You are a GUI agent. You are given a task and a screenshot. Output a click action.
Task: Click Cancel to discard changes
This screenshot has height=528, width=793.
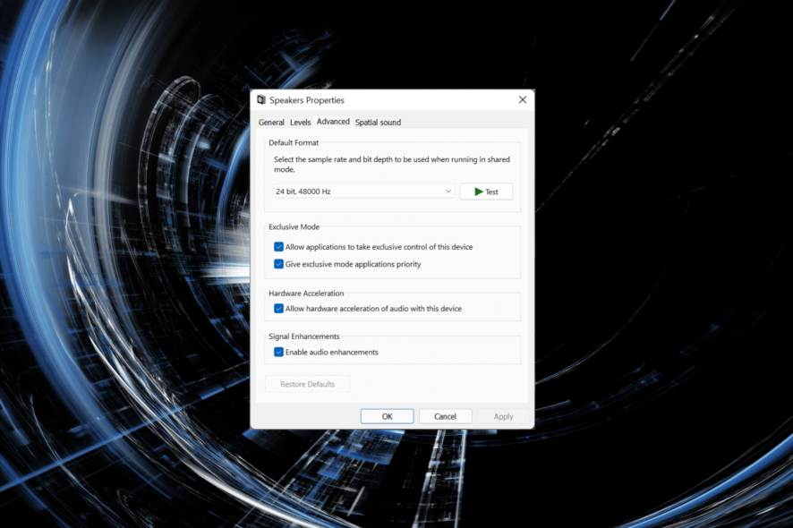pos(445,416)
